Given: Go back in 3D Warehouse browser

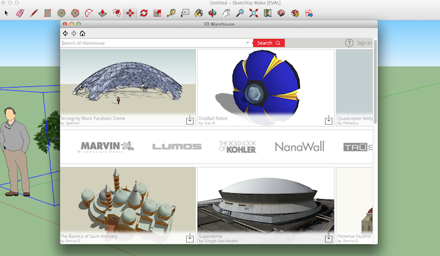Looking at the screenshot, I should coord(65,33).
